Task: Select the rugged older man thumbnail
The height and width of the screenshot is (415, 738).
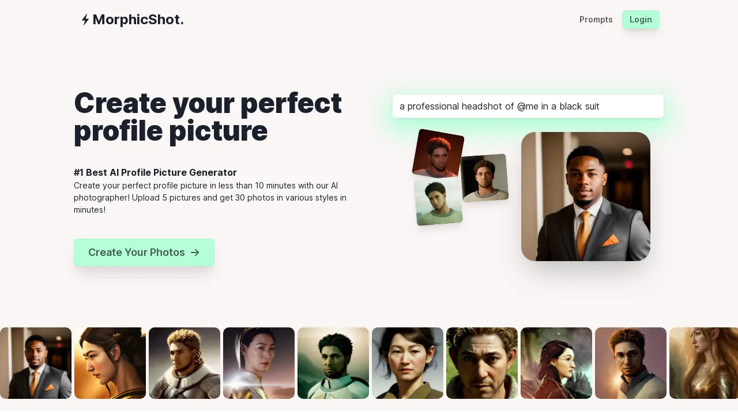Action: click(481, 363)
